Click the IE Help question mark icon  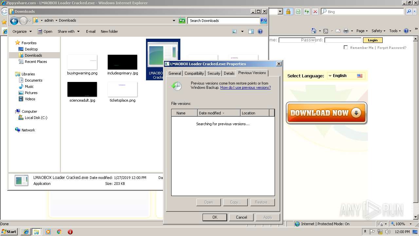pyautogui.click(x=406, y=31)
